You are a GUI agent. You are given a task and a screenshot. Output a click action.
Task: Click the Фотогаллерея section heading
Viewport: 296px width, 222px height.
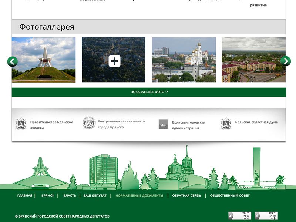tap(47, 27)
